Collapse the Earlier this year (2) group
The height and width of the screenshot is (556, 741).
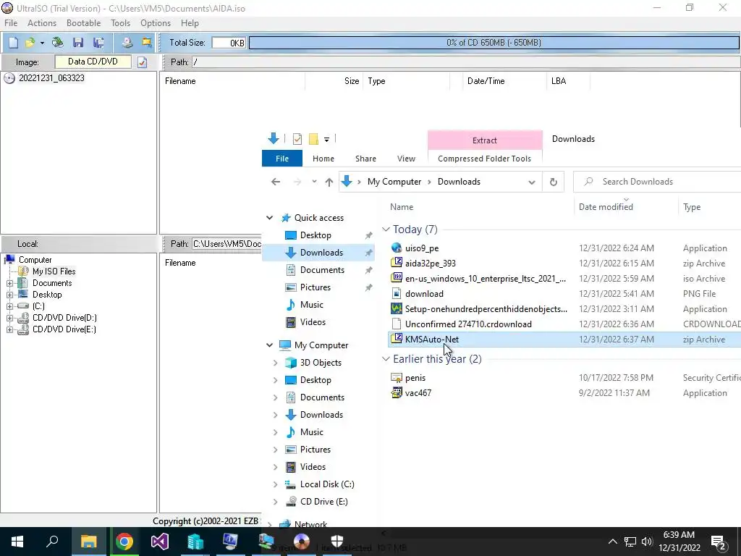[386, 359]
